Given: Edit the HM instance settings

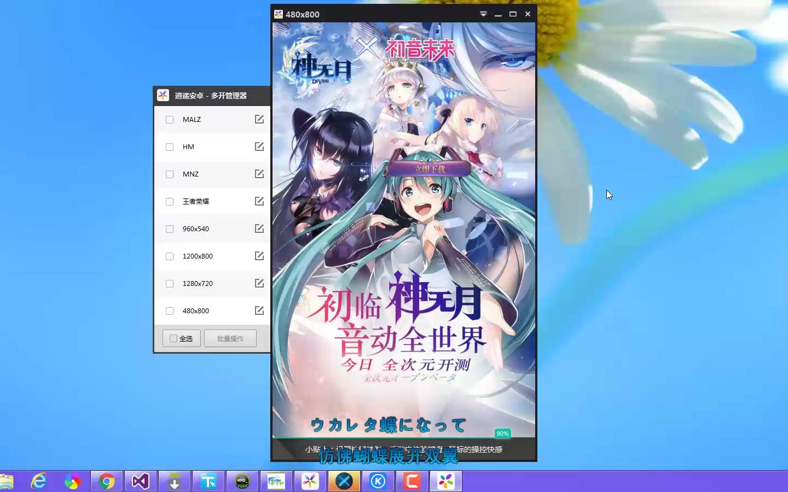Looking at the screenshot, I should click(259, 147).
